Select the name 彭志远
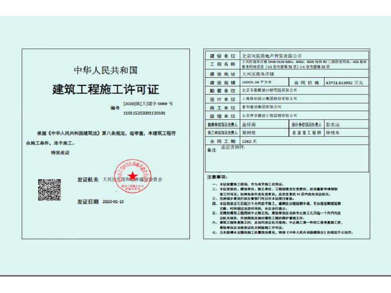391x293 pixels. coord(332,124)
